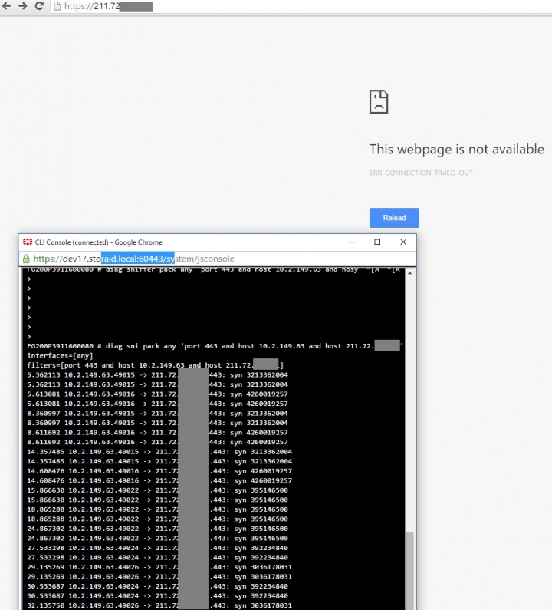Click 'This webpage is not available' heading
This screenshot has width=552, height=610.
pos(456,150)
